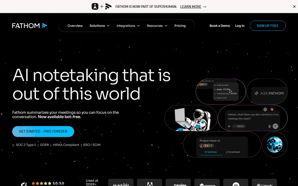Click the SSO / SCIM text
Viewport: 298px width, 186px height.
[92, 145]
